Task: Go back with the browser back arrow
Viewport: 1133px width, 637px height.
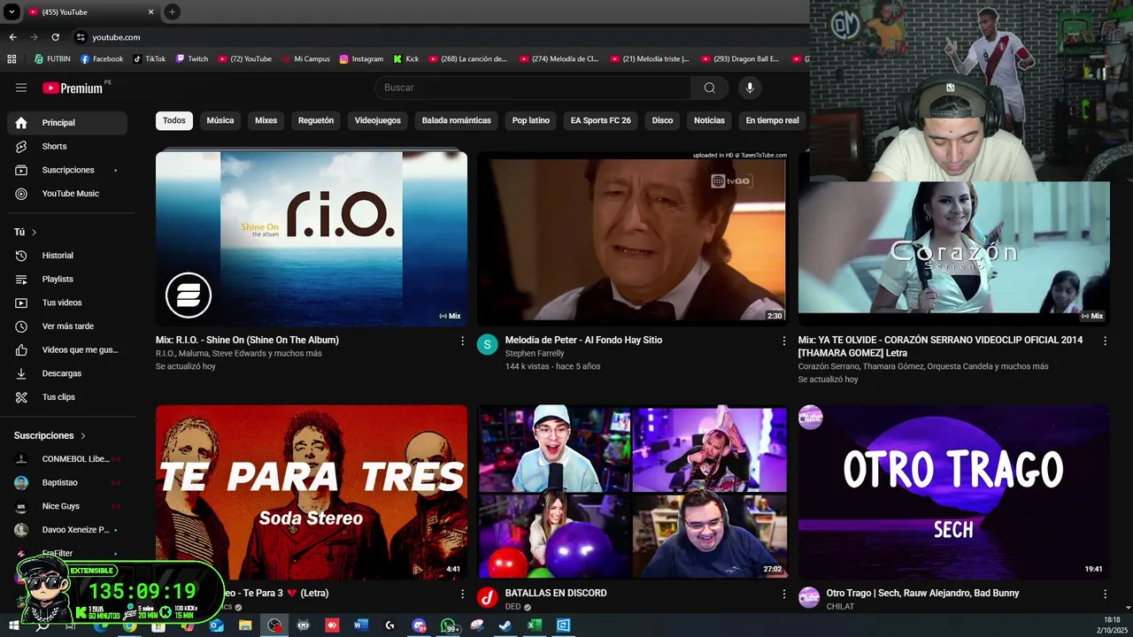Action: 12,37
